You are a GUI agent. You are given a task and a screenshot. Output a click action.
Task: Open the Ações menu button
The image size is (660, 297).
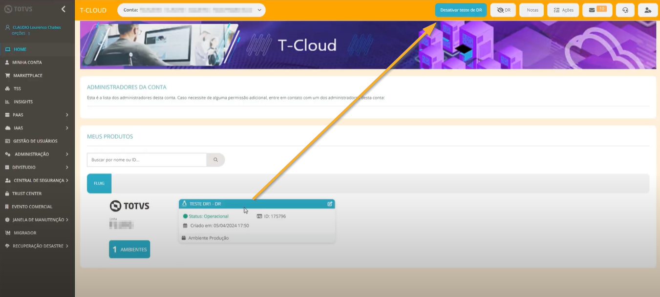(x=563, y=10)
